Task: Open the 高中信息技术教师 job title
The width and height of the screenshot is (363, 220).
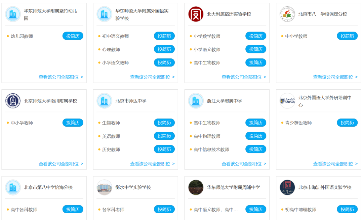Action: coord(211,149)
